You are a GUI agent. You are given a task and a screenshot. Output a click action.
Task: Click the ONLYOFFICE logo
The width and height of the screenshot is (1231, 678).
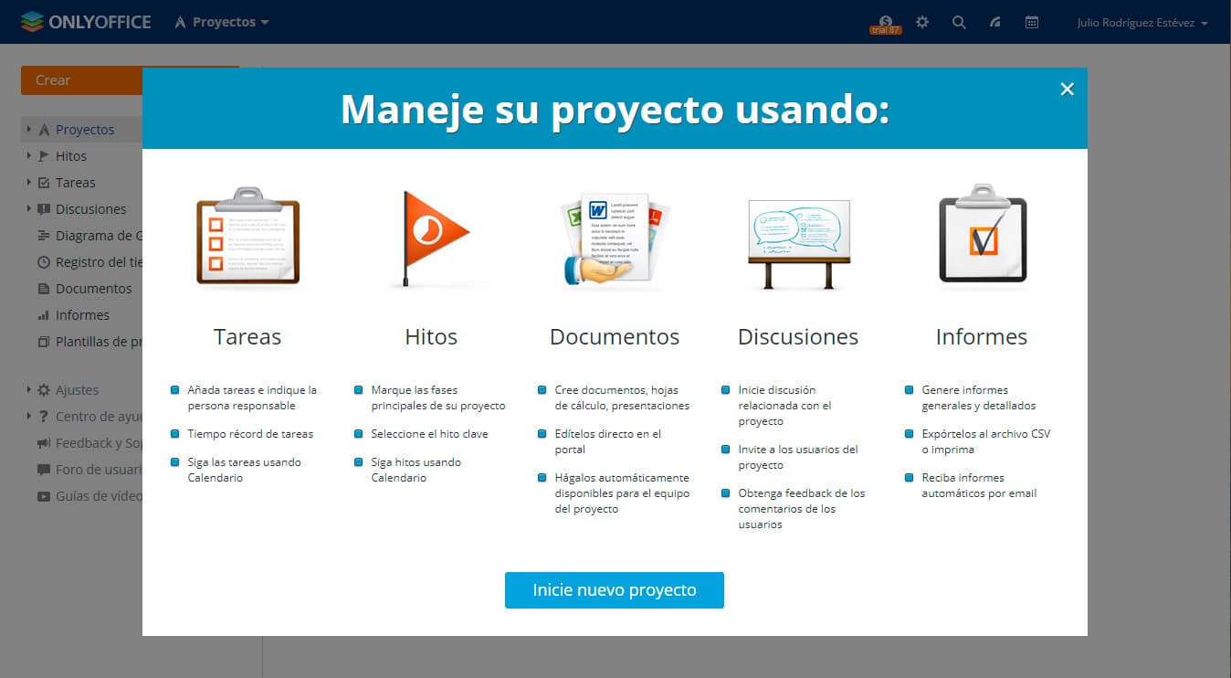[86, 22]
